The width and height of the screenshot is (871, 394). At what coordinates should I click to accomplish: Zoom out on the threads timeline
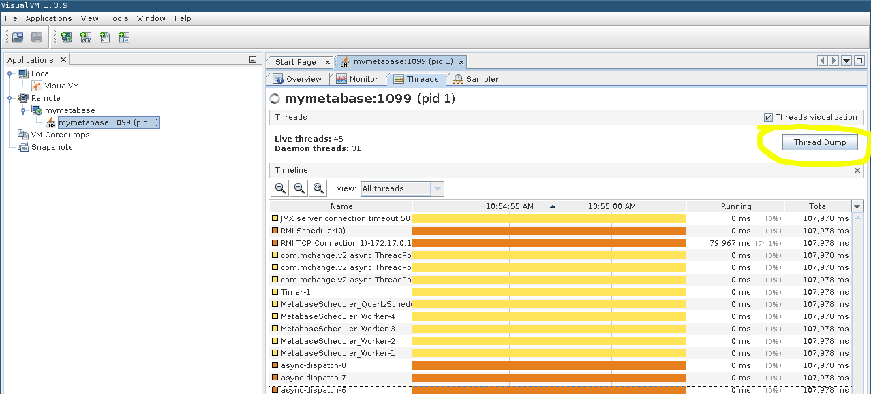pyautogui.click(x=299, y=188)
